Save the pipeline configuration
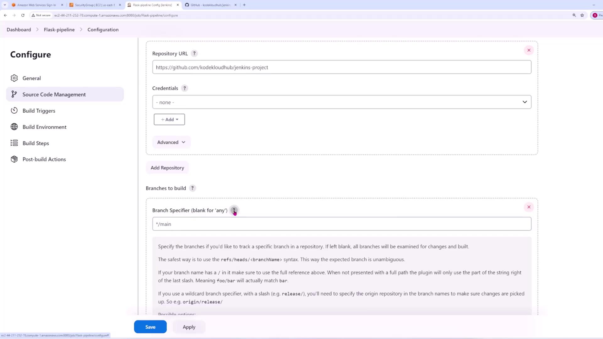 point(150,327)
